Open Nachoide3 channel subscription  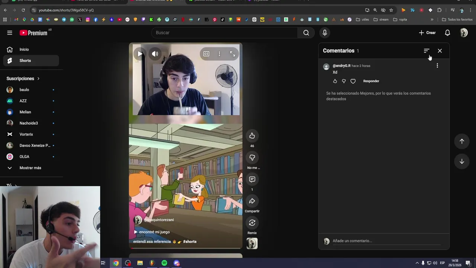click(x=31, y=123)
